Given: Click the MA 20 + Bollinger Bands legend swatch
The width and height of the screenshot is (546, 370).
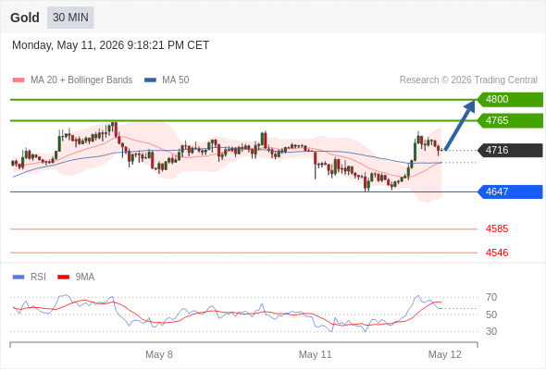Looking at the screenshot, I should click(x=19, y=80).
